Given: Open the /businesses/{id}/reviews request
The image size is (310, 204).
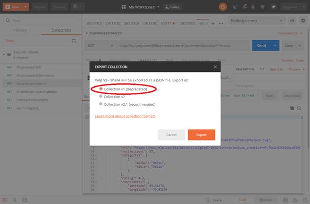Looking at the screenshot, I should tap(41, 75).
